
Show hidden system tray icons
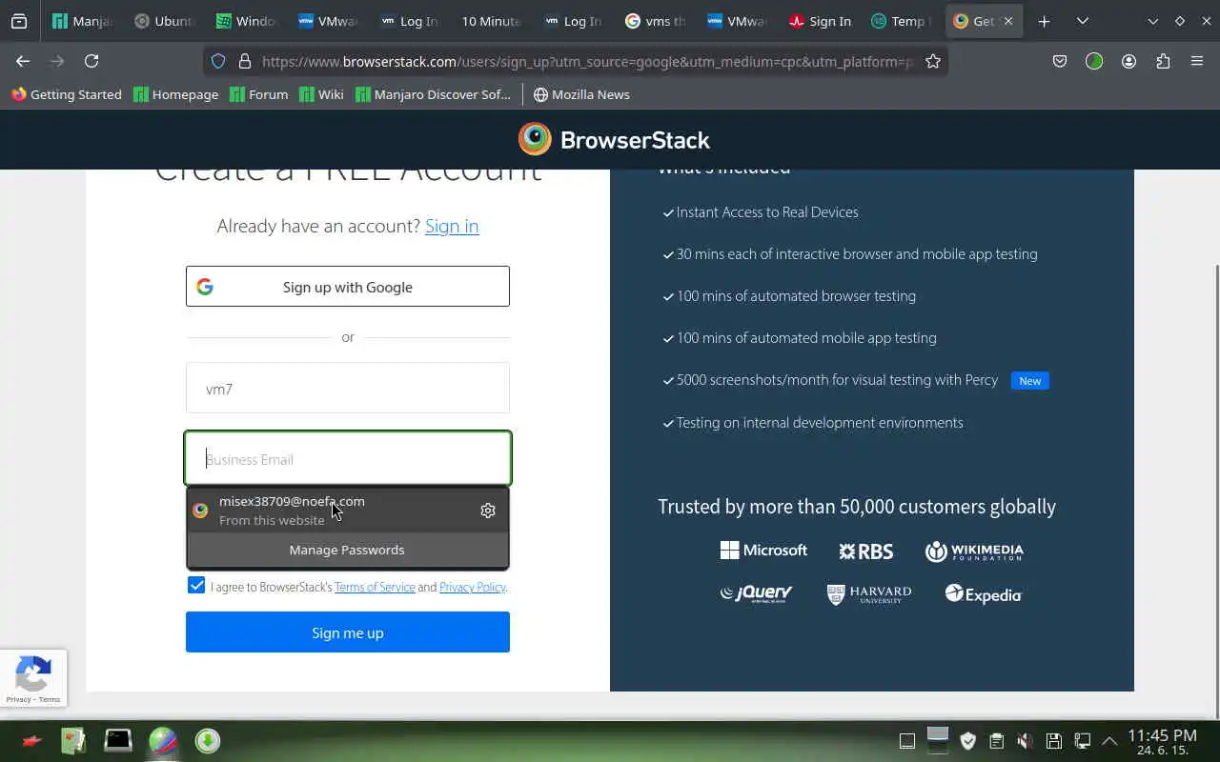(x=1109, y=740)
